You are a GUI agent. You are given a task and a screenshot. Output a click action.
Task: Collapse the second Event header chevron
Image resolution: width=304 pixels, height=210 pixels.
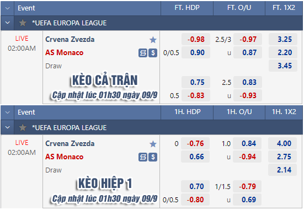point(7,112)
